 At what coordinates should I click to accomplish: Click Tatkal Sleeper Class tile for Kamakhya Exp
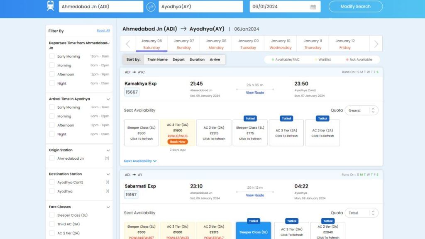[x=250, y=133]
